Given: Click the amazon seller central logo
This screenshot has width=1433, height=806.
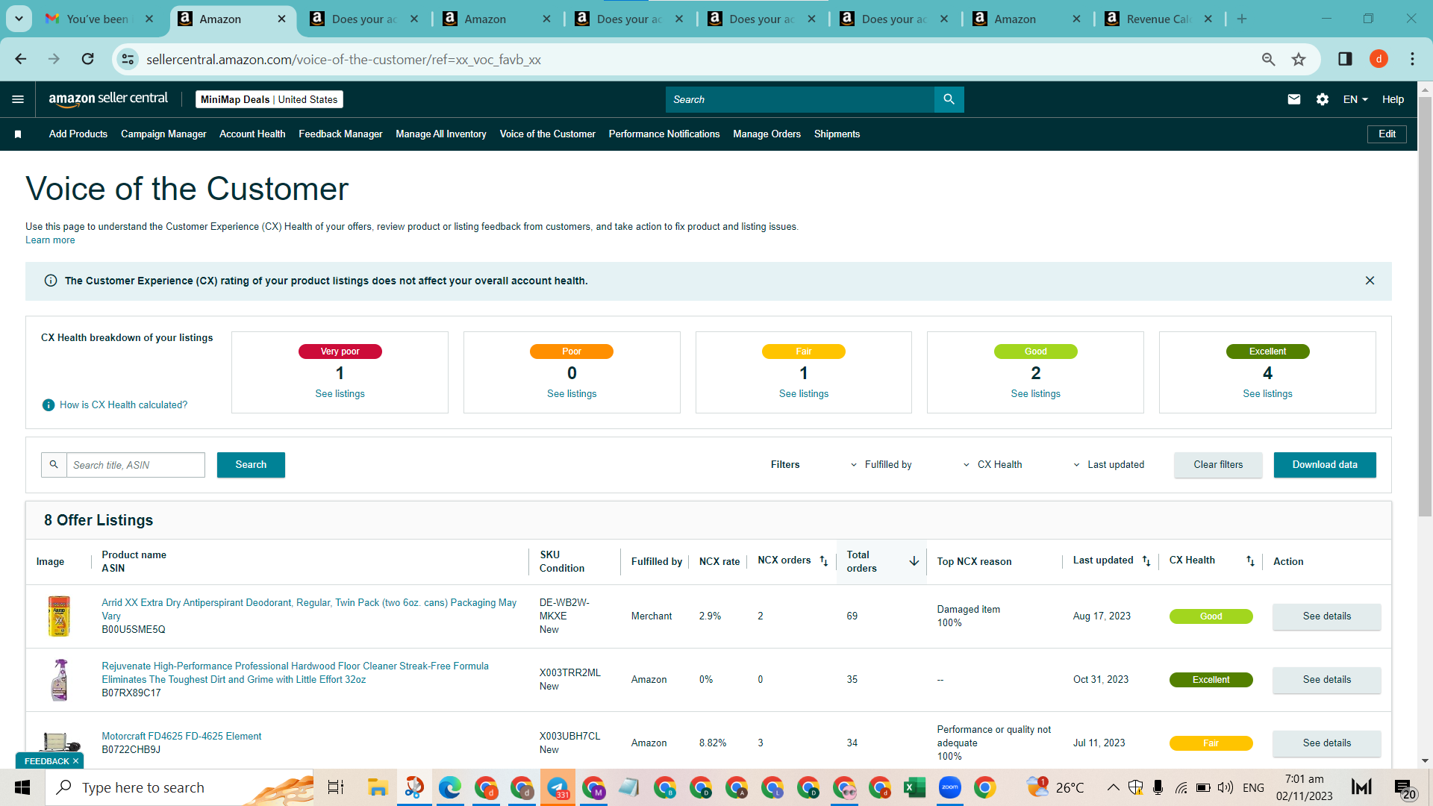Looking at the screenshot, I should coord(108,99).
